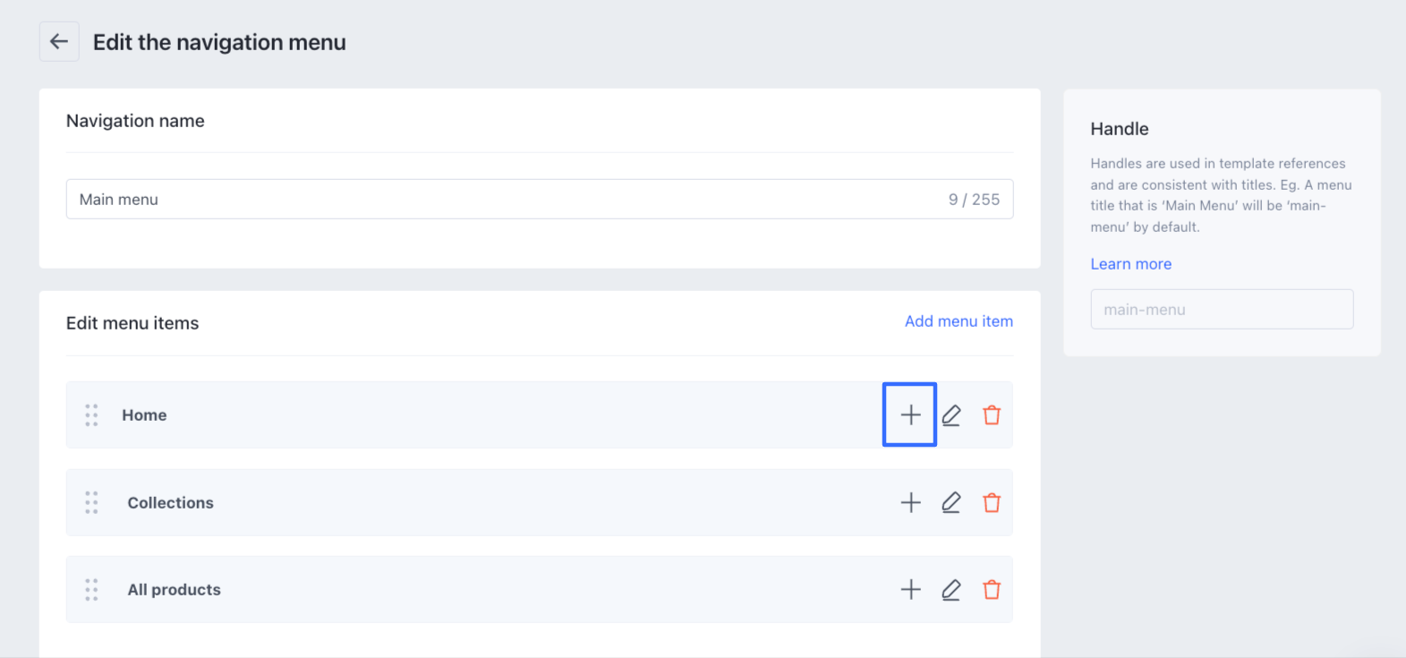The image size is (1406, 658).
Task: Grab the All products drag handle
Action: 91,589
